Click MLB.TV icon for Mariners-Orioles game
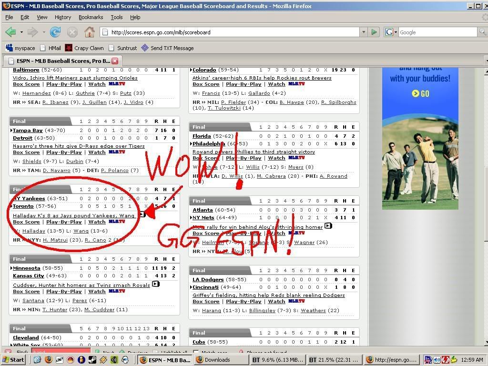488x366 pixels. (x=117, y=84)
